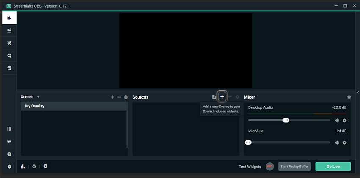360x178 pixels.
Task: Open the Themes library sidebar icon
Action: [9, 43]
